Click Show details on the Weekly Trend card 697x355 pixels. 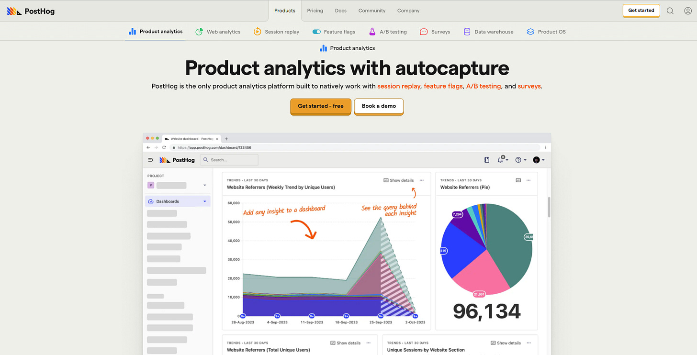click(x=398, y=180)
